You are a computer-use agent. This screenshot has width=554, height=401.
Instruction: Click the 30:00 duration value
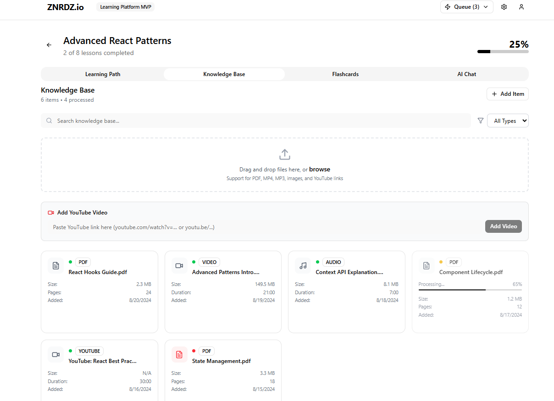145,381
